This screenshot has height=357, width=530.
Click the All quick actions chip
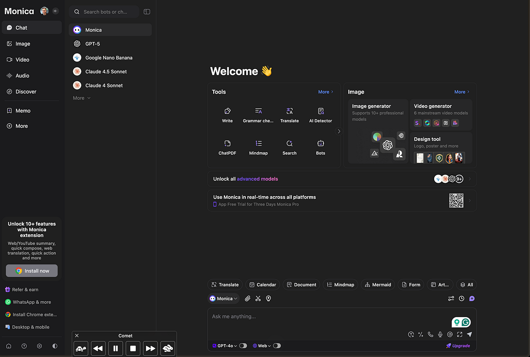(466, 285)
